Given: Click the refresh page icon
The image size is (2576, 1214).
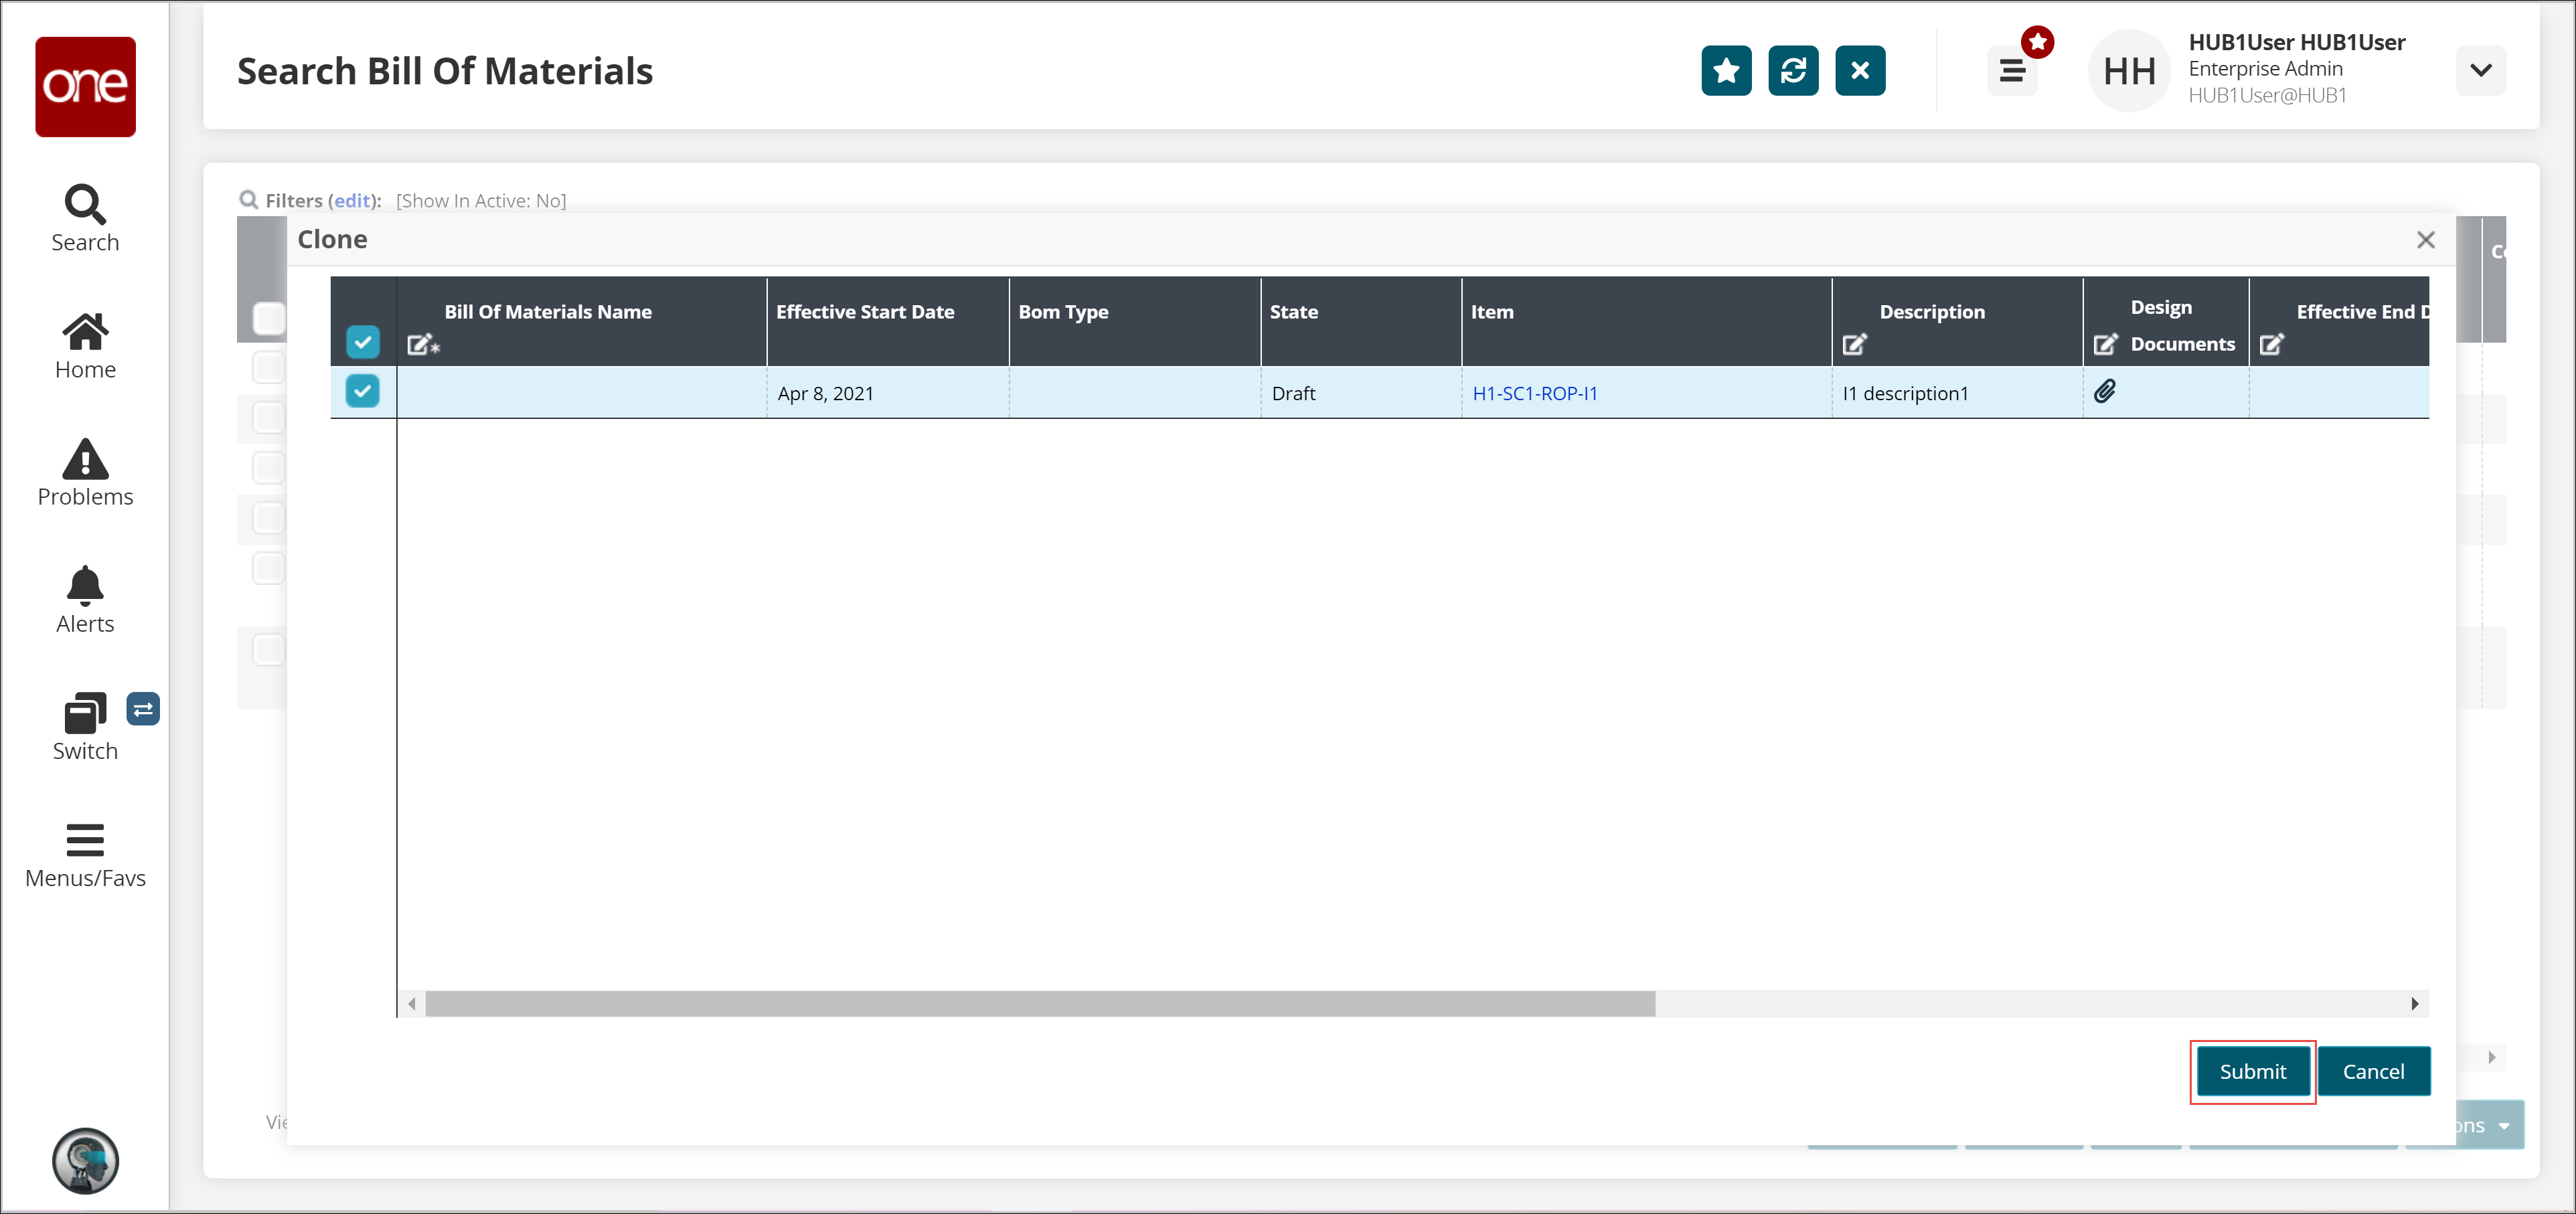Looking at the screenshot, I should (1793, 71).
